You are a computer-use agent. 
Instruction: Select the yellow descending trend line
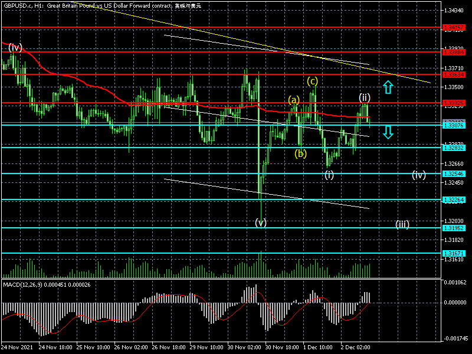click(250, 42)
